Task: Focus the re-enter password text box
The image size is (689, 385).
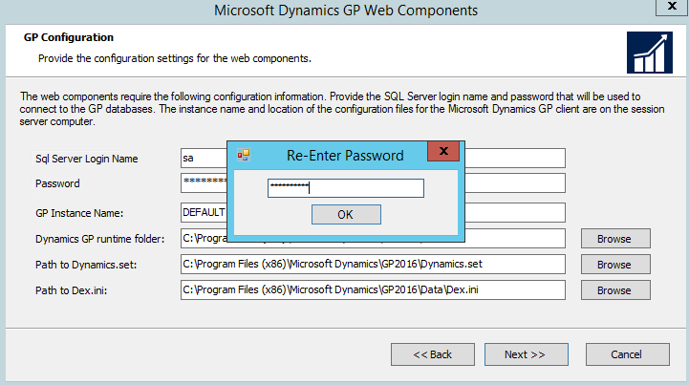Action: [345, 188]
